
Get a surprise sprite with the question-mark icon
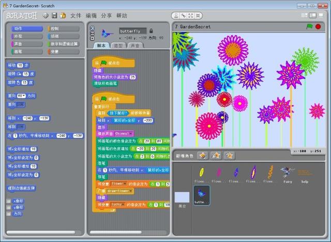tap(229, 155)
